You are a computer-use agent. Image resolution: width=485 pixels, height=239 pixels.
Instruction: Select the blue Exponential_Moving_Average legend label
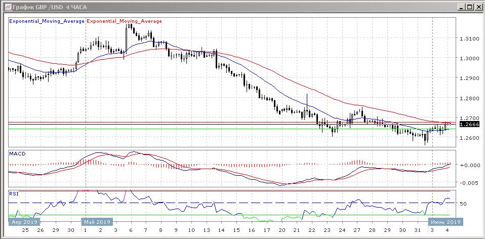(x=48, y=21)
